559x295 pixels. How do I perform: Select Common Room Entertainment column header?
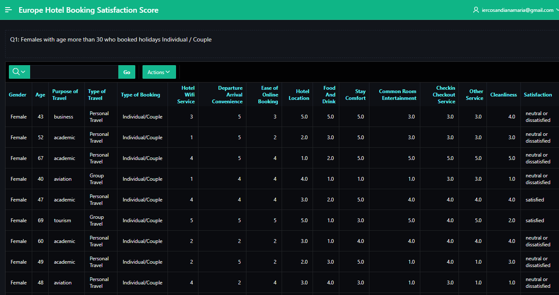397,95
